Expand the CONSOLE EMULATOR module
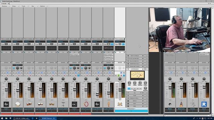Image resolution: width=214 pixels, height=120 pixels. tap(147, 98)
